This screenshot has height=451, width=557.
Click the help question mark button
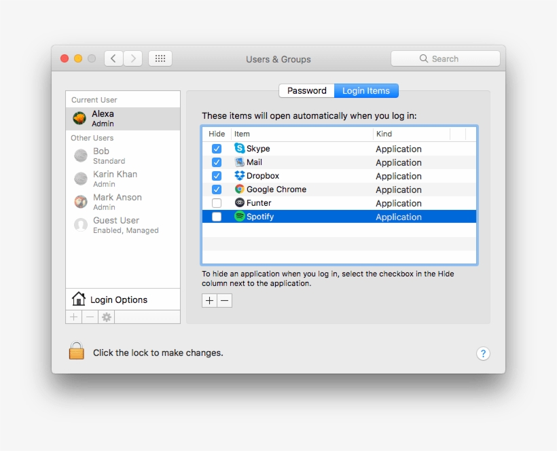(x=483, y=353)
